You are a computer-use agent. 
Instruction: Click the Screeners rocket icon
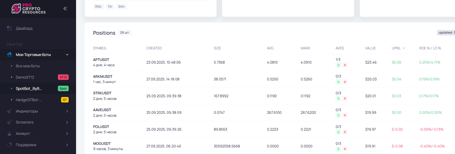click(x=9, y=122)
